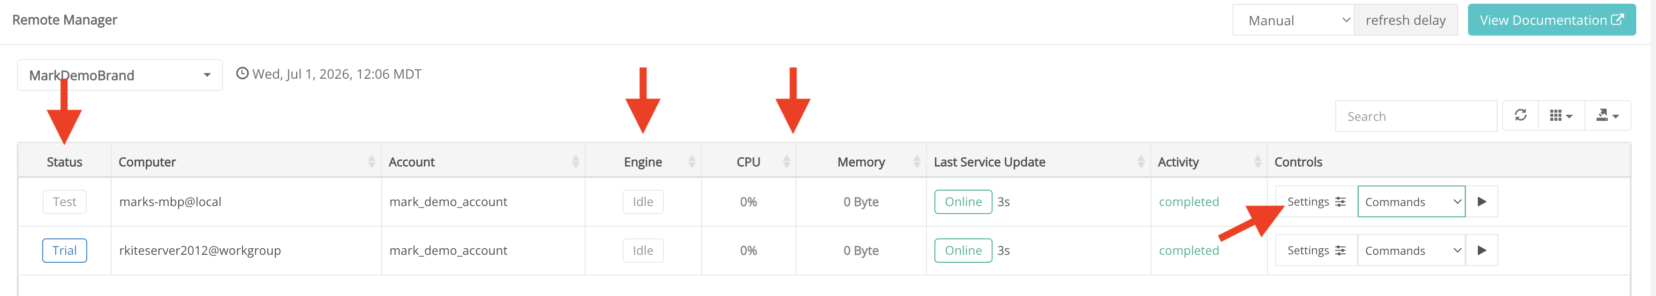Run command for marks-mbp@local row
The image size is (1656, 296).
(1482, 201)
